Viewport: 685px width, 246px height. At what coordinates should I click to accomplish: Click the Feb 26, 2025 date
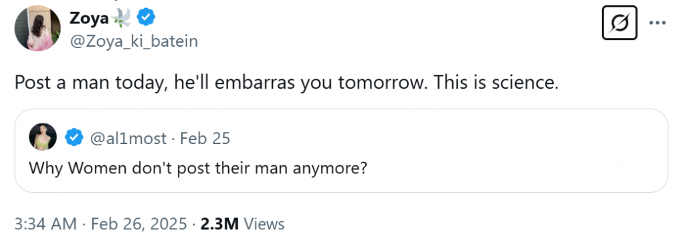point(139,224)
